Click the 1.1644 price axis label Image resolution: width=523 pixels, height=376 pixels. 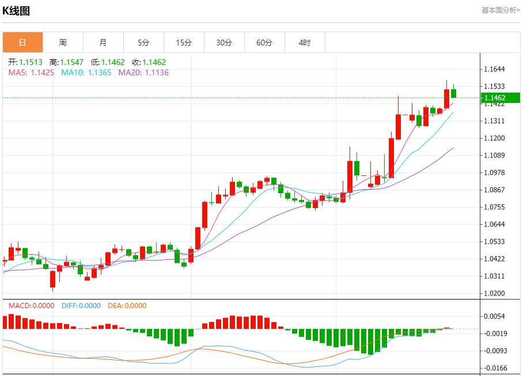494,70
